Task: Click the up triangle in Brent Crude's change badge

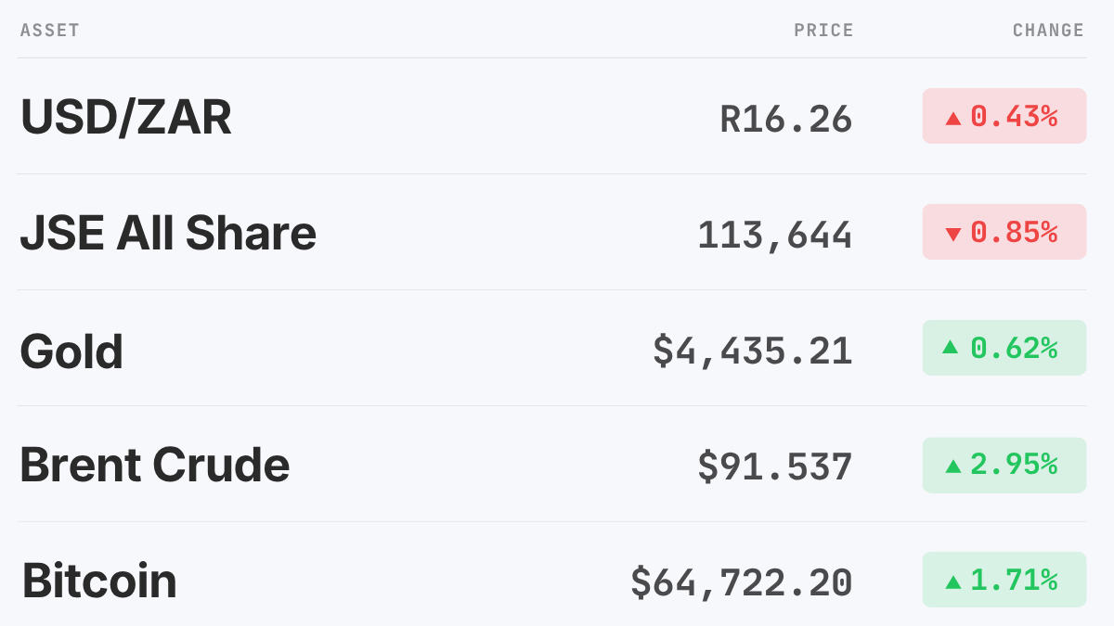Action: pyautogui.click(x=952, y=466)
